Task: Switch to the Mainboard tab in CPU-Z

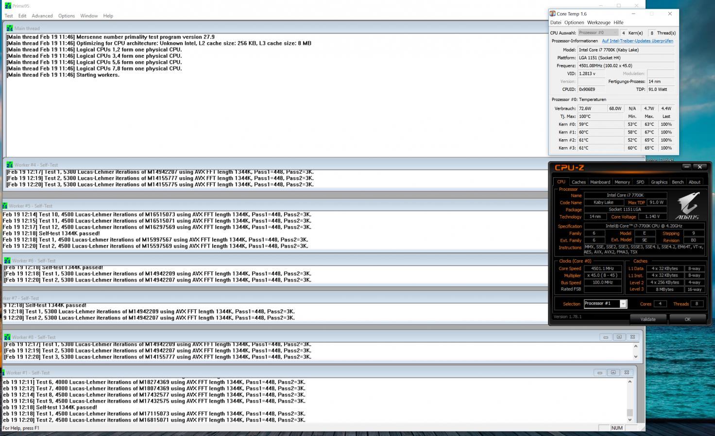Action: [600, 182]
